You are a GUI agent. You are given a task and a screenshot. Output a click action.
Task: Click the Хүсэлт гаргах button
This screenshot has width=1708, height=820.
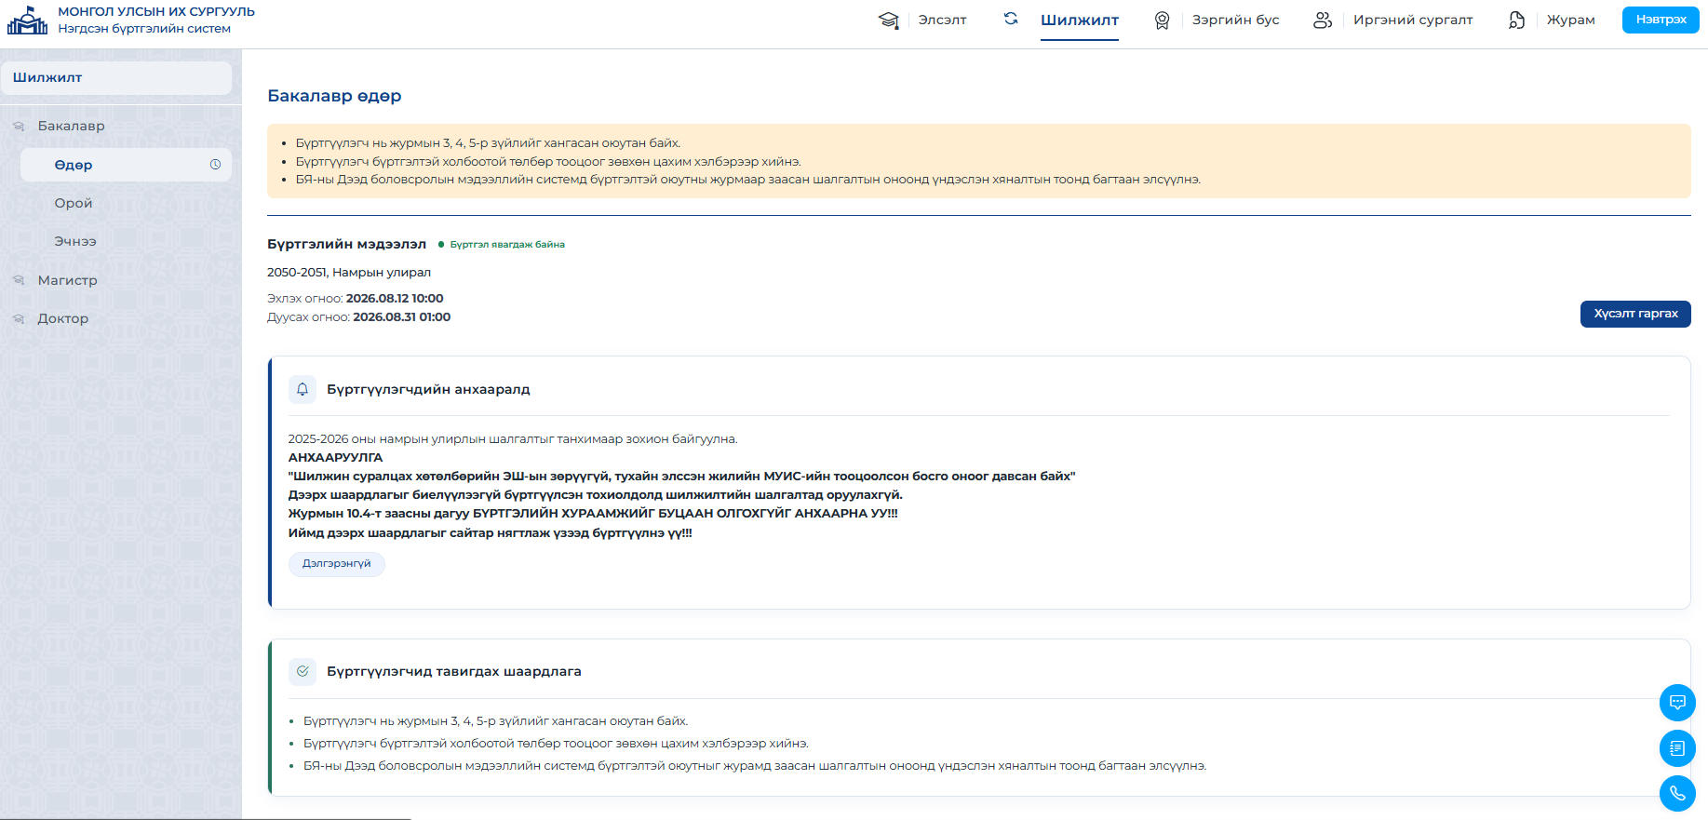pyautogui.click(x=1635, y=314)
